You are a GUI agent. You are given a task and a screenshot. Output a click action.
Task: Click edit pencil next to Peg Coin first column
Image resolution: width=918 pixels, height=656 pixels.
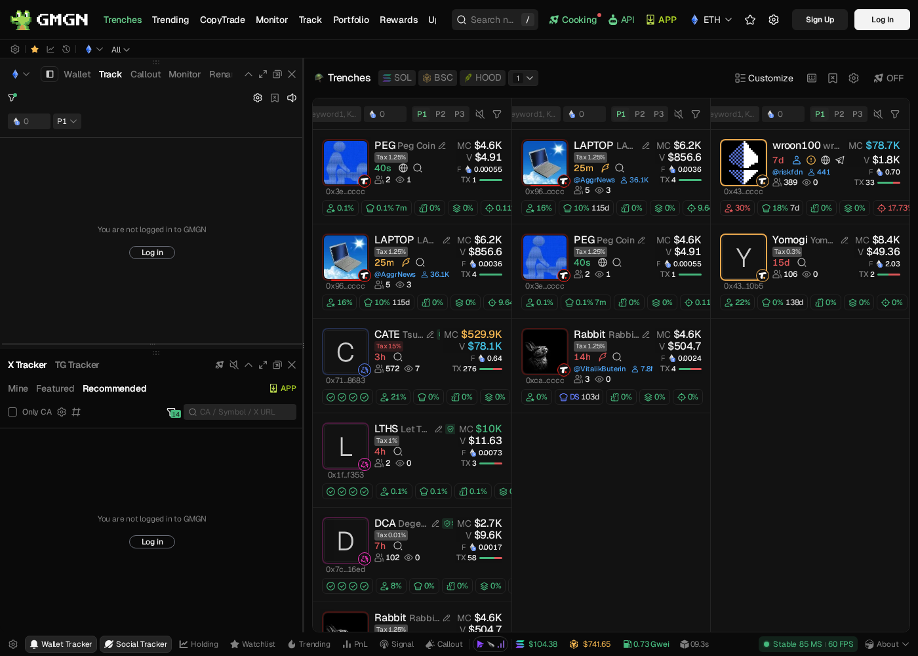tap(442, 146)
